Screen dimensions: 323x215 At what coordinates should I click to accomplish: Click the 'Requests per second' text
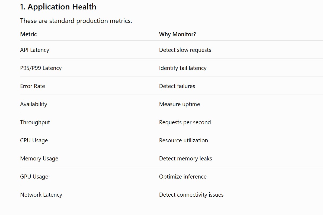coord(185,122)
